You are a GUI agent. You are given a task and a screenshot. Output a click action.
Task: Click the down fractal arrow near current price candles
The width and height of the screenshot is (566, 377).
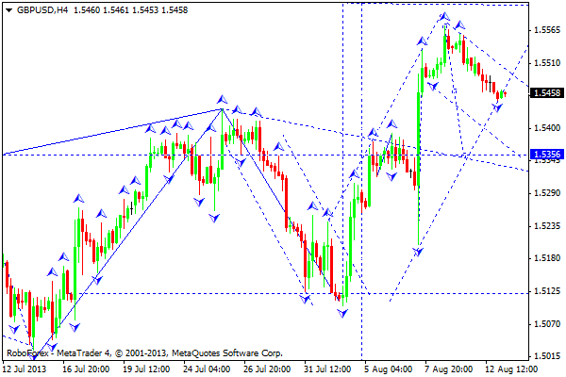coord(497,107)
